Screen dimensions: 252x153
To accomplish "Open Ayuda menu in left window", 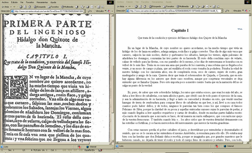I will pyautogui.click(x=53, y=3).
